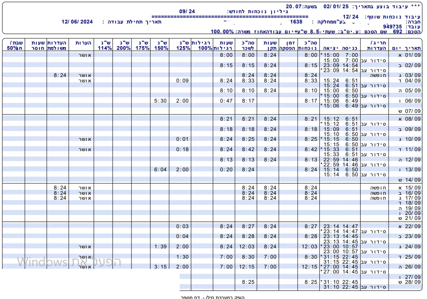427x299 pixels.
Task: Select the חופשה absence entry on 16/09
Action: pos(378,193)
